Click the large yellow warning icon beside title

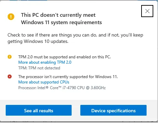click(x=11, y=17)
